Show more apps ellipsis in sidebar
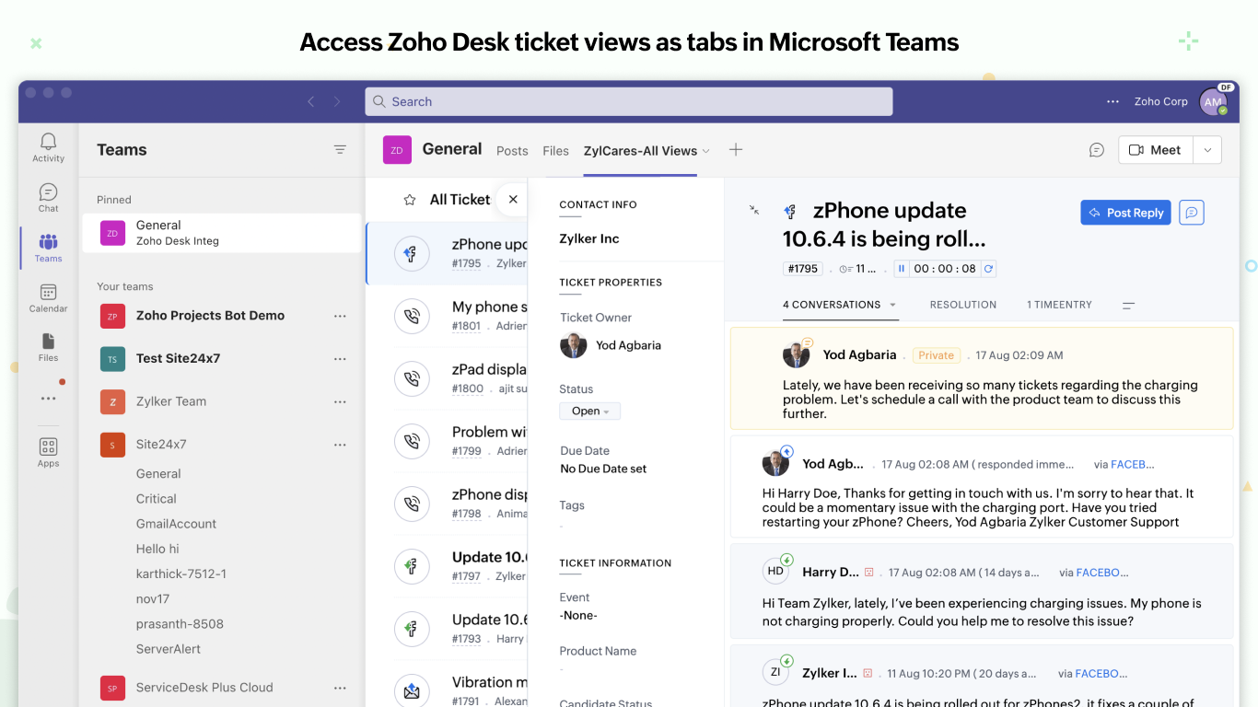1258x707 pixels. point(48,399)
